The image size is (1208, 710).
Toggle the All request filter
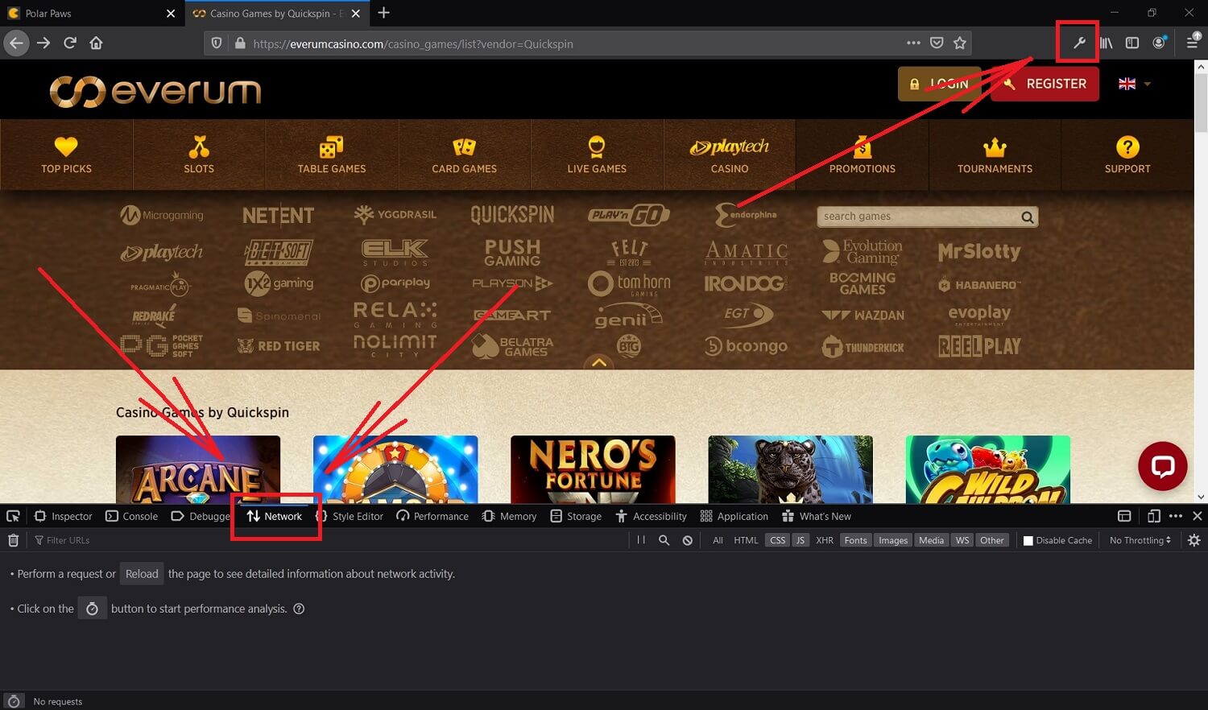click(718, 540)
